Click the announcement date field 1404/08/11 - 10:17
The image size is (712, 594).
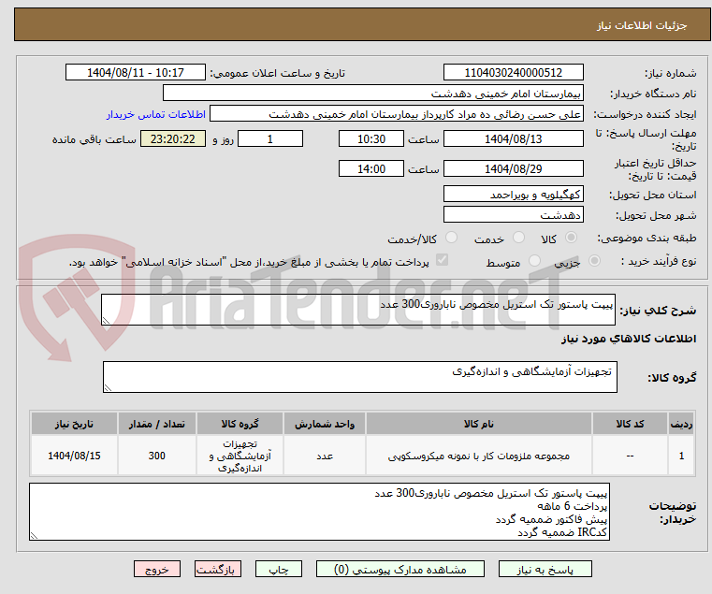point(136,73)
